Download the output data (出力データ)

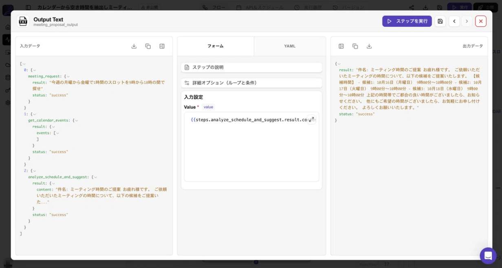click(369, 46)
